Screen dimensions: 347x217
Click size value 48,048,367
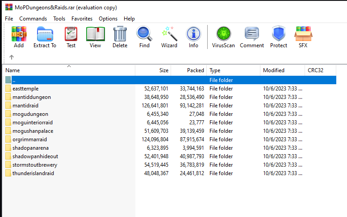point(156,173)
